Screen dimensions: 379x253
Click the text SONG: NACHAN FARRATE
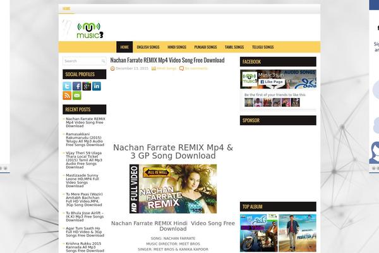point(173,238)
